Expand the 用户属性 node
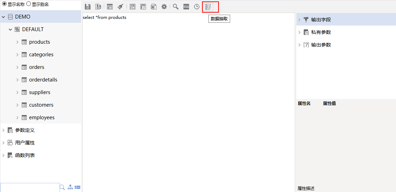Image resolution: width=396 pixels, height=192 pixels. [x=3, y=143]
